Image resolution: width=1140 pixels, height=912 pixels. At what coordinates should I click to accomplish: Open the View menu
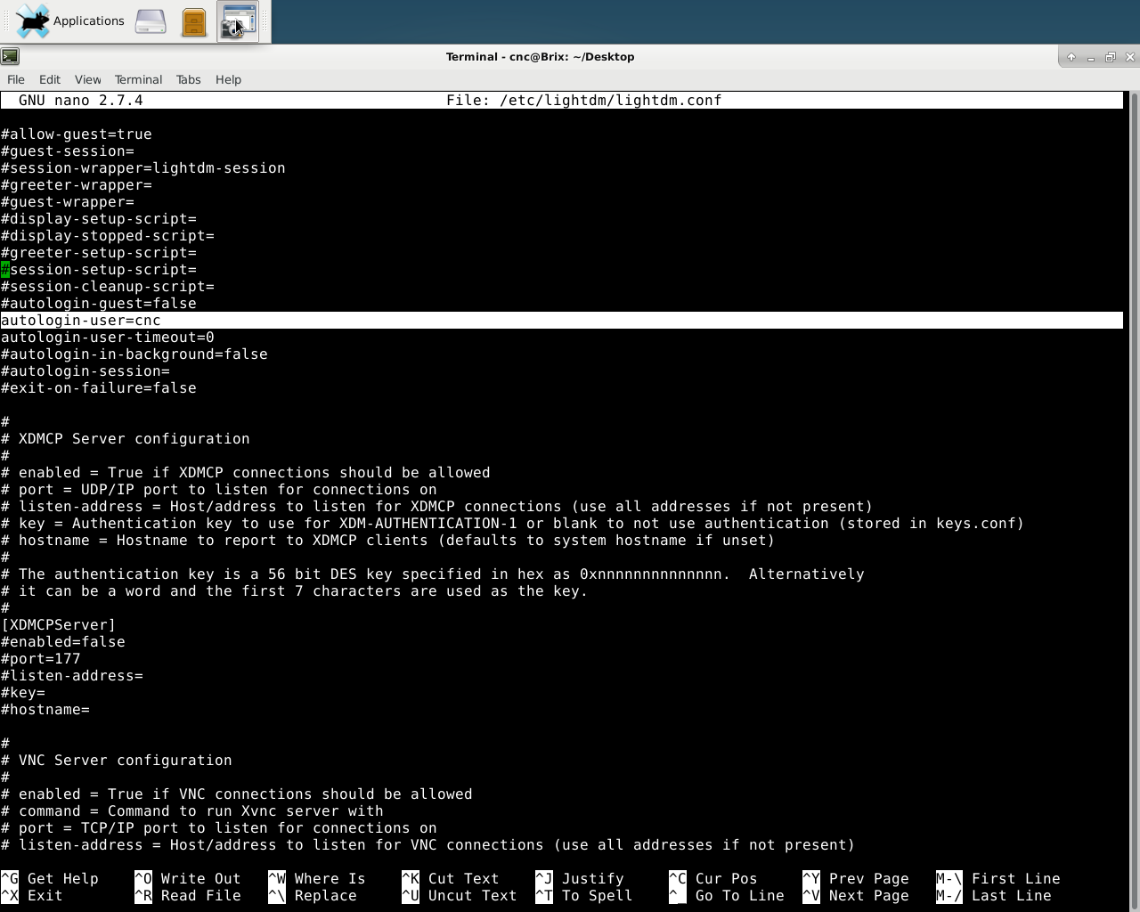pyautogui.click(x=87, y=79)
